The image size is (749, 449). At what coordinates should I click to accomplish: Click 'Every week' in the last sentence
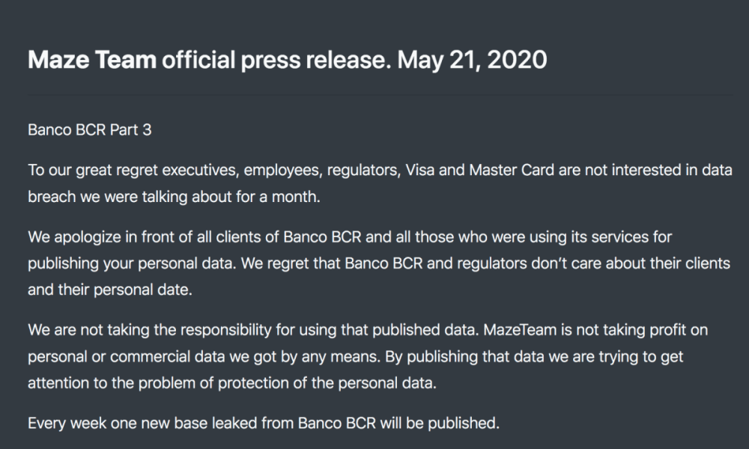tap(60, 423)
